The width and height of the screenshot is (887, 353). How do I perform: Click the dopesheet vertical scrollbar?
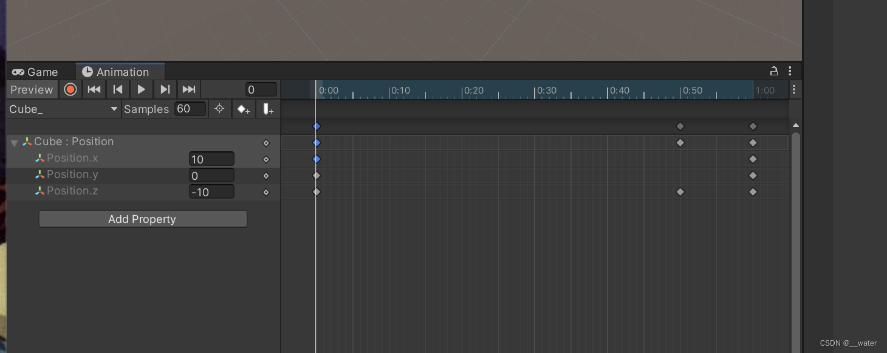796,242
